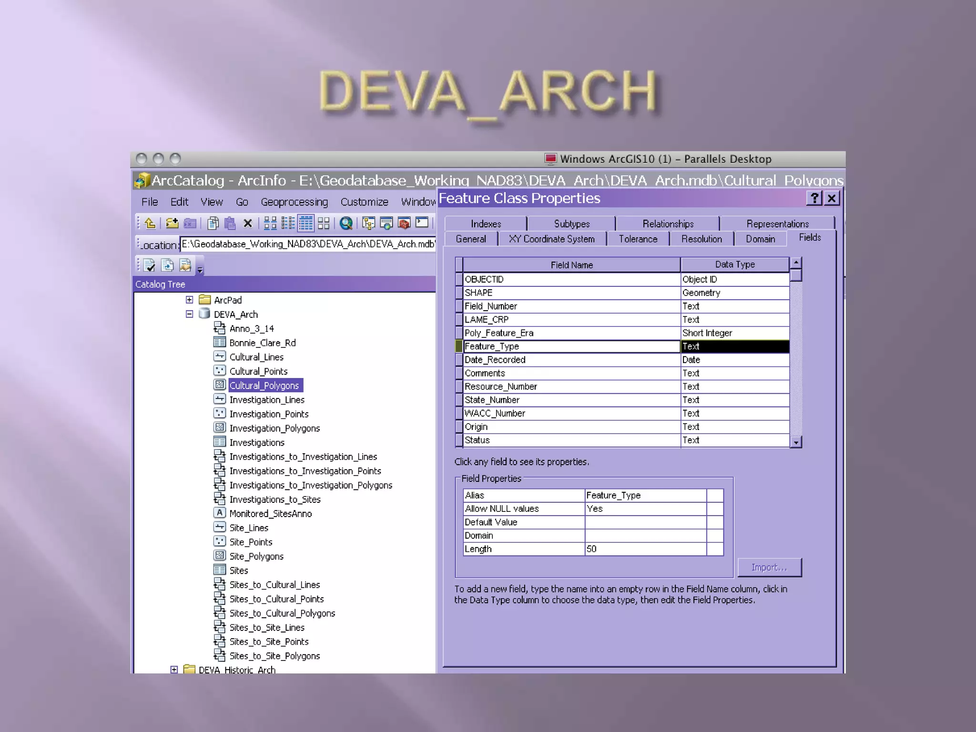Switch to the Subtypes tab
This screenshot has width=976, height=732.
click(572, 224)
